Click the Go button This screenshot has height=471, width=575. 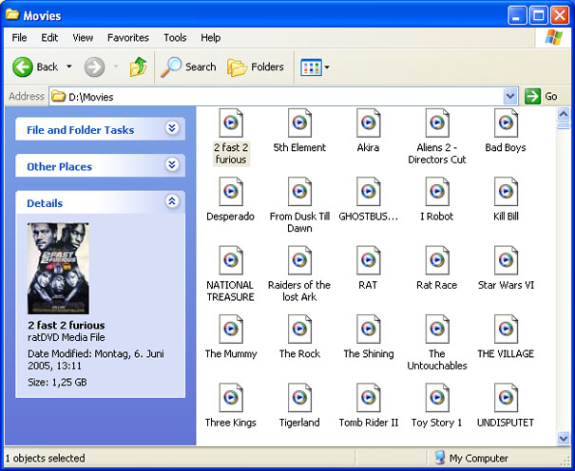coord(542,96)
